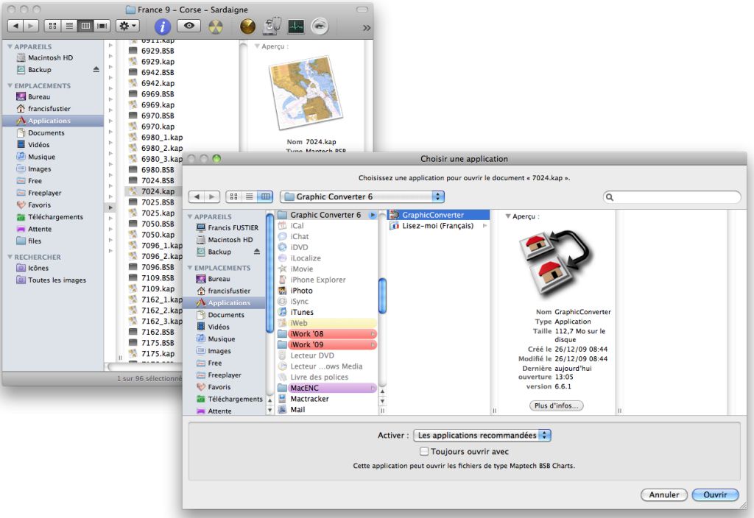Switch Finder window to list view
The height and width of the screenshot is (518, 754).
[69, 26]
